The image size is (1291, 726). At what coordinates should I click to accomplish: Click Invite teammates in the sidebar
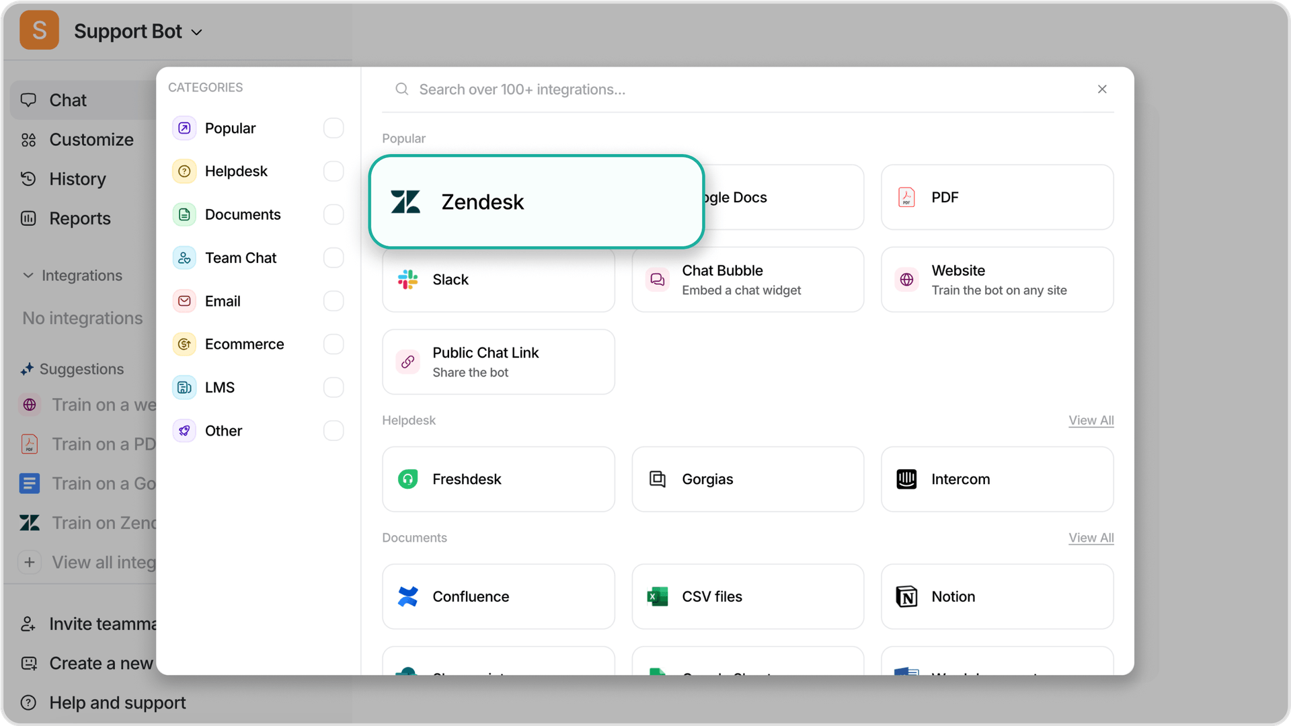(x=88, y=624)
